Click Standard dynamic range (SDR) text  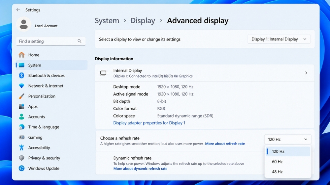coord(185,116)
